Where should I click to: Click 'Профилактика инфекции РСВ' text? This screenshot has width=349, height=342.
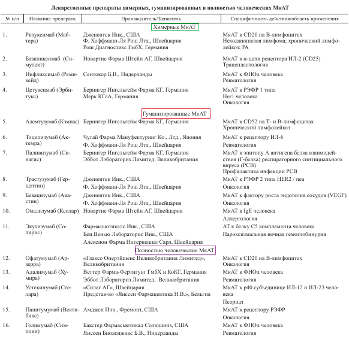(260, 171)
